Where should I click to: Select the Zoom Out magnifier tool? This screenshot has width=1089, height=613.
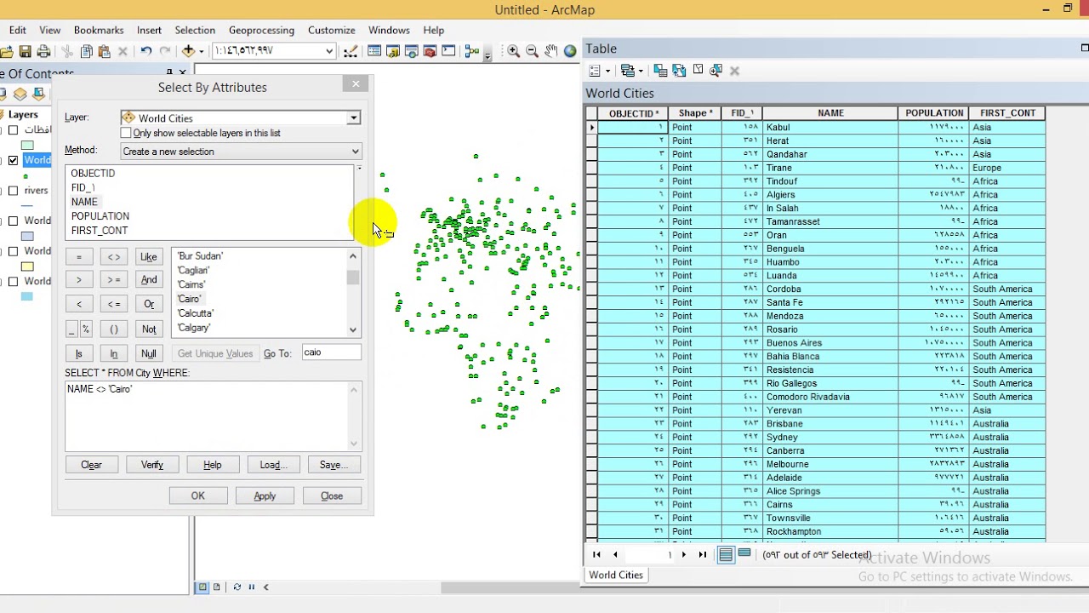[533, 51]
